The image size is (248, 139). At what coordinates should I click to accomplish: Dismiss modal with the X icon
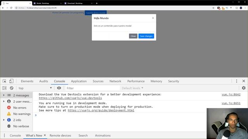153,18
